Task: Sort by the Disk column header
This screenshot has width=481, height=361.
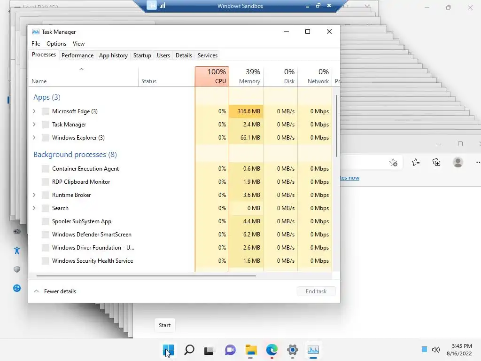Action: pyautogui.click(x=280, y=77)
